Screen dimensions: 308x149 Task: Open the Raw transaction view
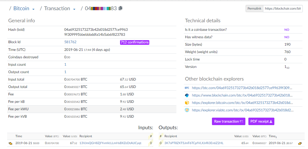coord(229,122)
